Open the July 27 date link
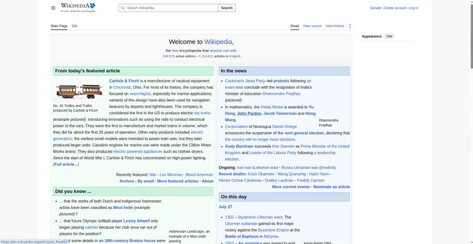The image size is (473, 244). (x=225, y=207)
